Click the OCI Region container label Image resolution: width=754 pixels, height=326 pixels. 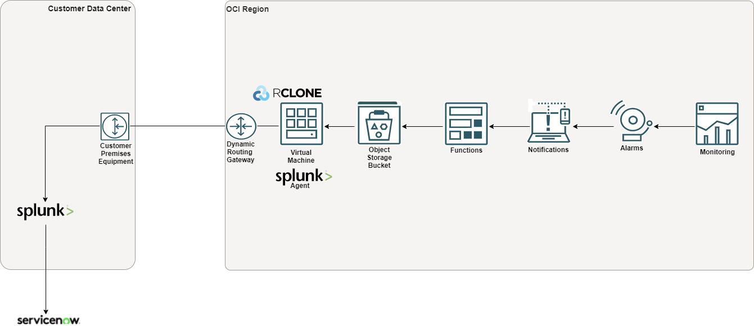(247, 8)
